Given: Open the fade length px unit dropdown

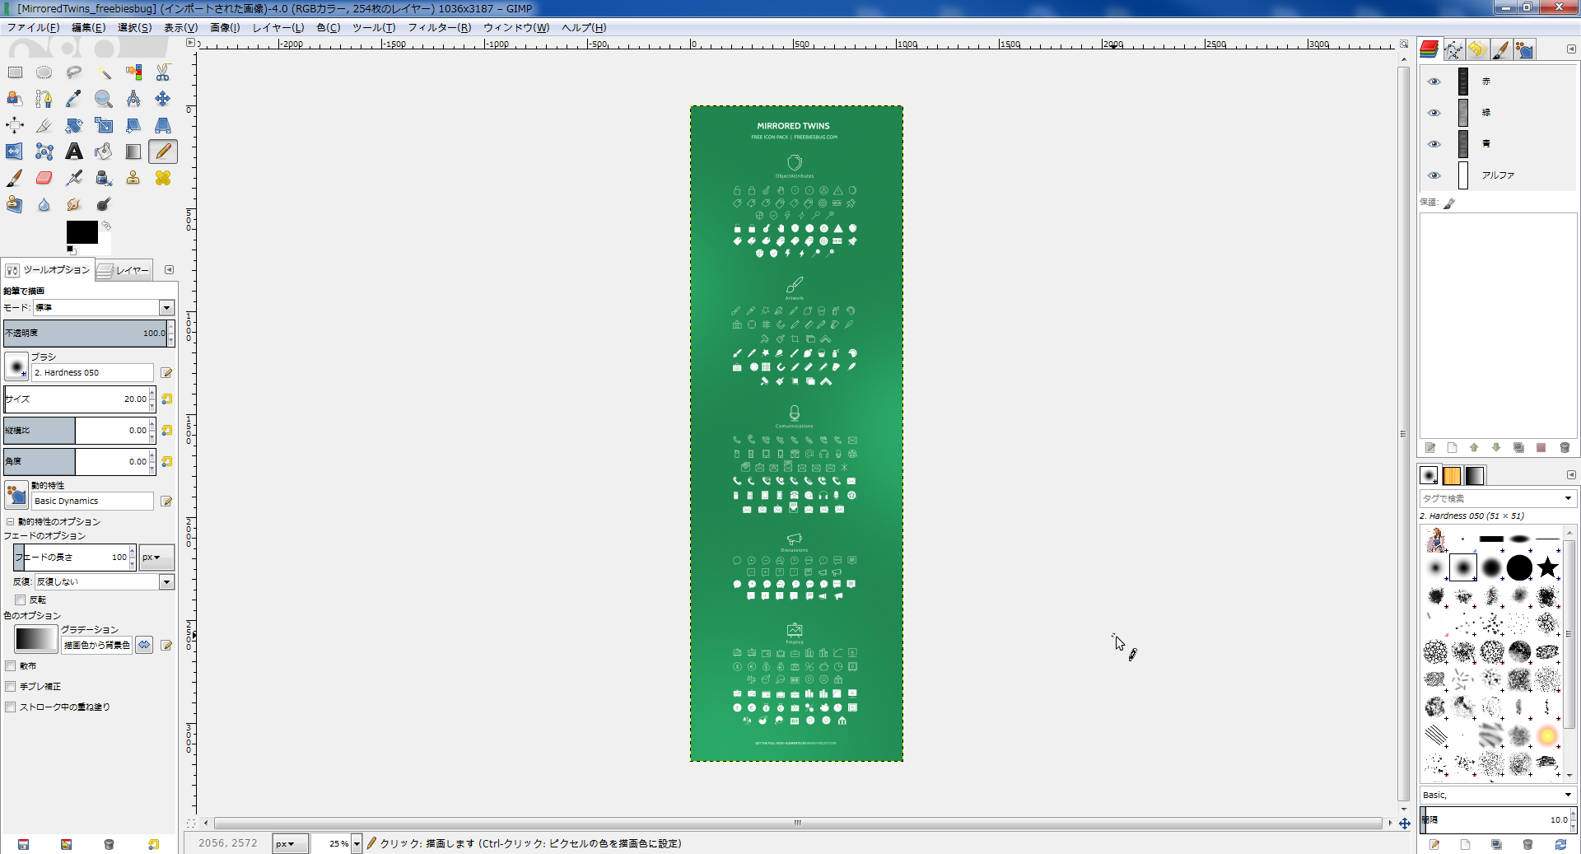Looking at the screenshot, I should [x=156, y=558].
